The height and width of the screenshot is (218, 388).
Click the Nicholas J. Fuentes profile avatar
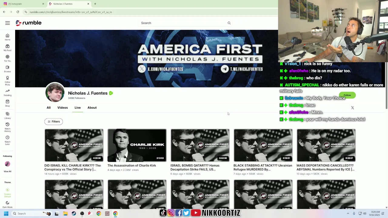tap(55, 92)
